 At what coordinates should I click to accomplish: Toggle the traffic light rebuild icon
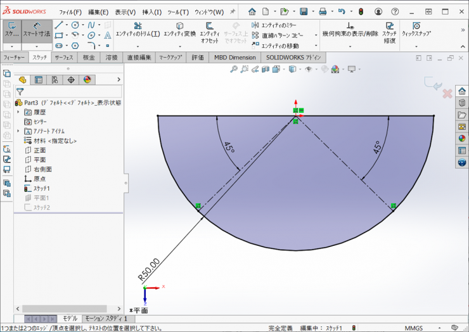tap(361, 11)
